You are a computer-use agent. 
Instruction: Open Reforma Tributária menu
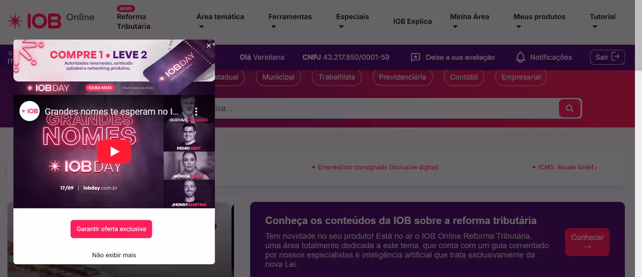click(133, 21)
